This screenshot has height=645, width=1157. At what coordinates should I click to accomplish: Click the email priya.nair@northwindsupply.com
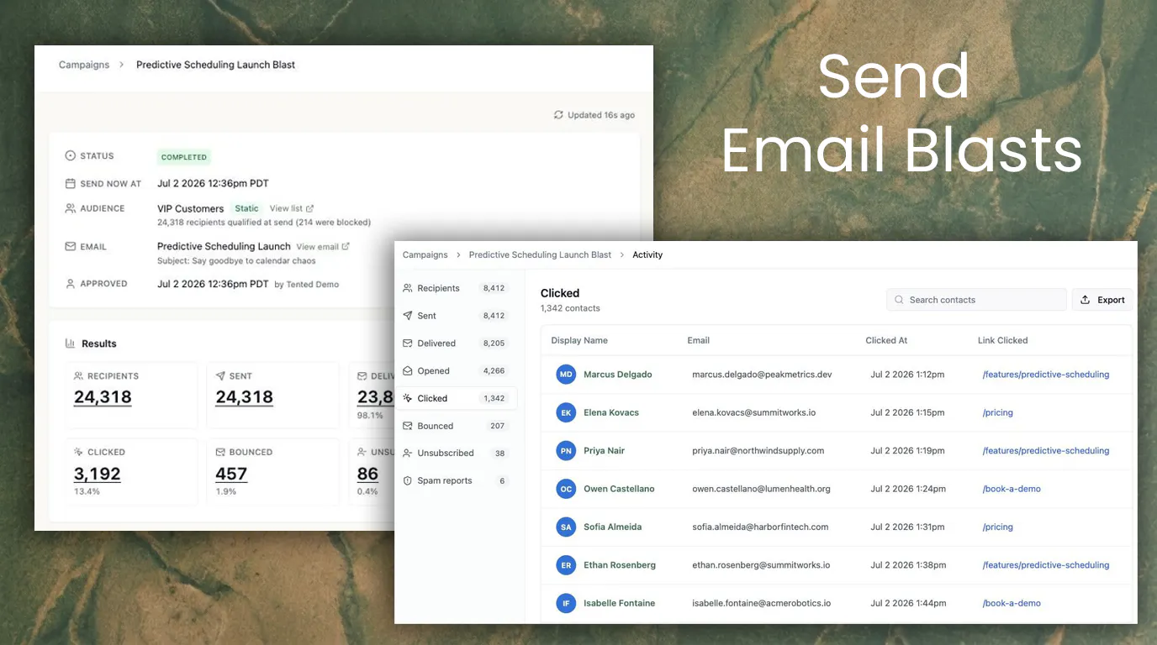[x=758, y=451]
